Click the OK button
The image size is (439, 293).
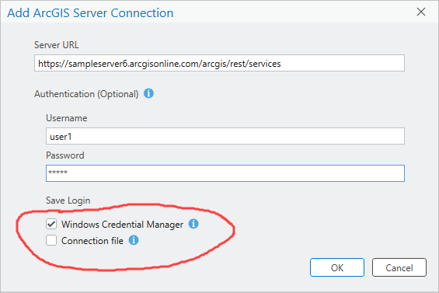click(337, 267)
